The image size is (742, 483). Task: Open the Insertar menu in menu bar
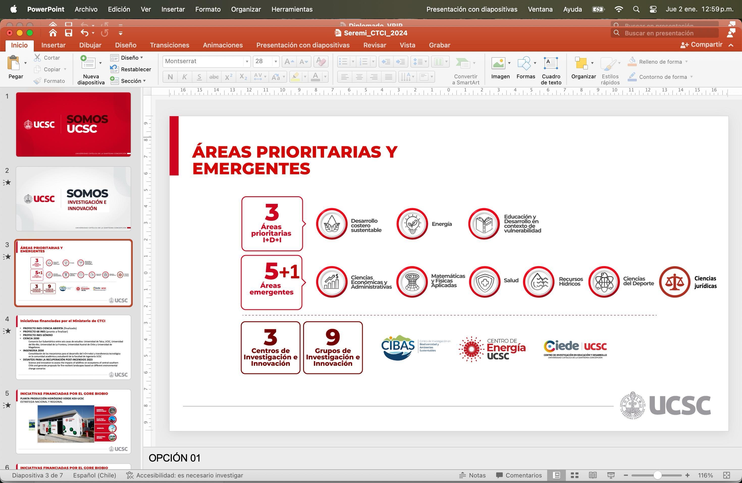pos(173,9)
